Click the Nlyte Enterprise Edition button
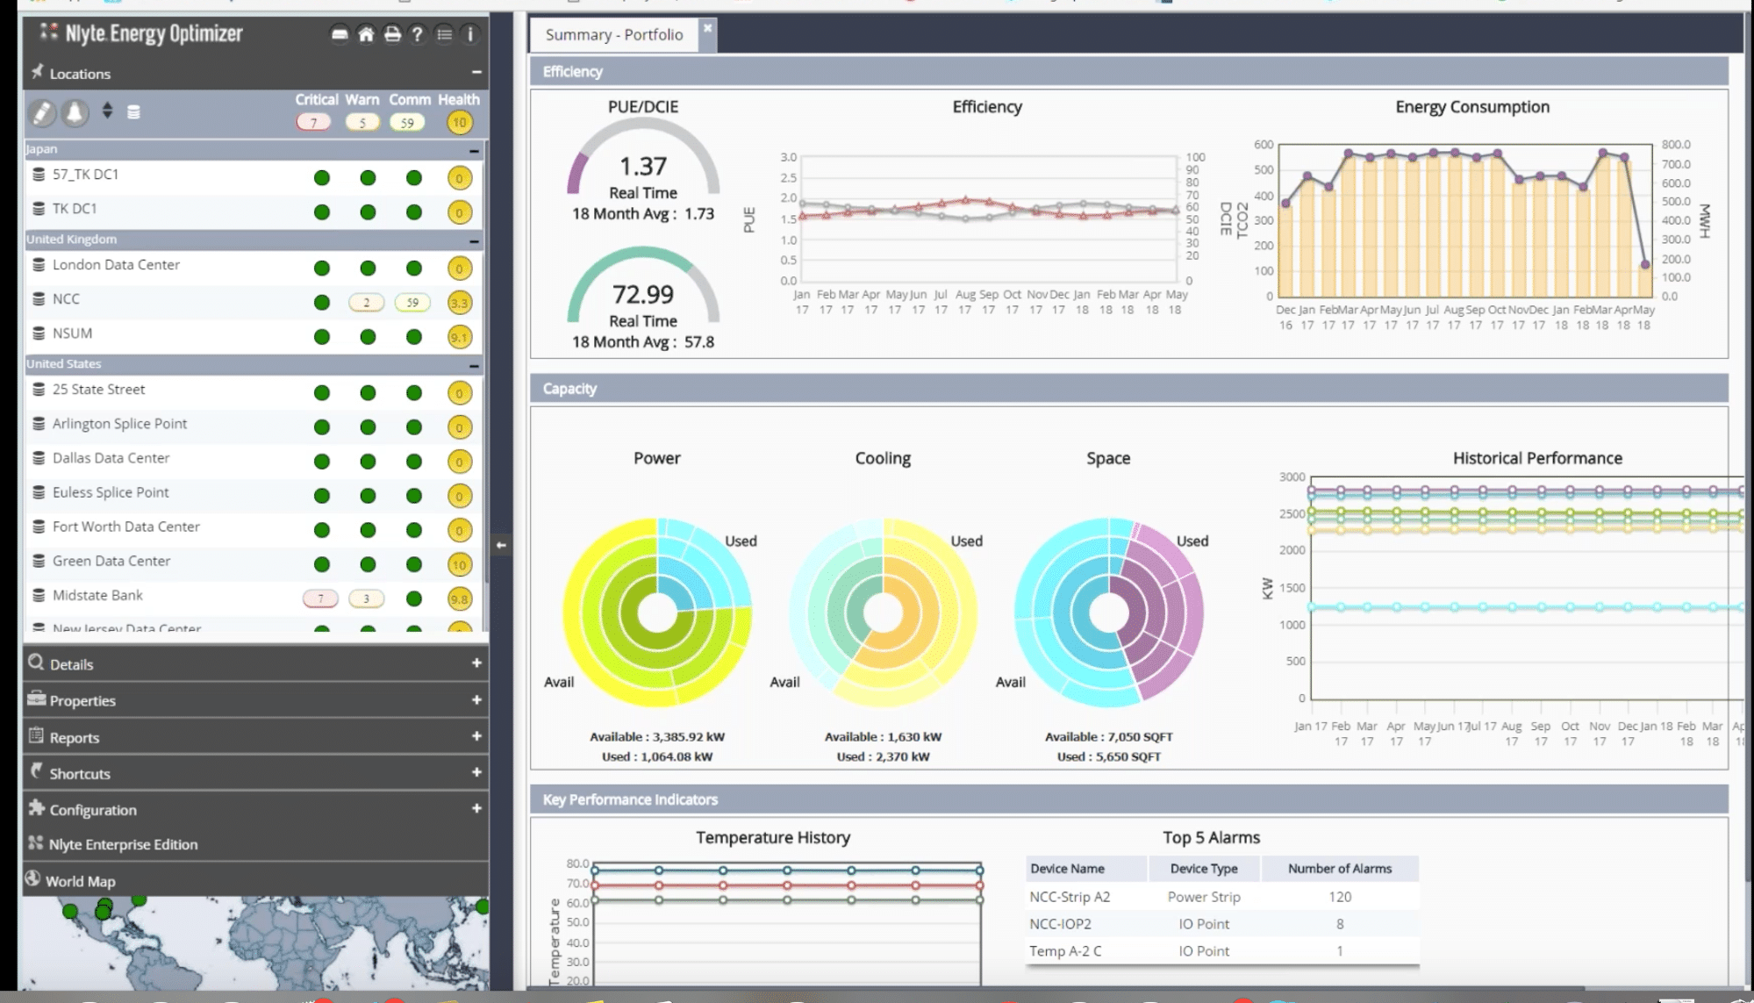The image size is (1754, 1003). coord(122,844)
